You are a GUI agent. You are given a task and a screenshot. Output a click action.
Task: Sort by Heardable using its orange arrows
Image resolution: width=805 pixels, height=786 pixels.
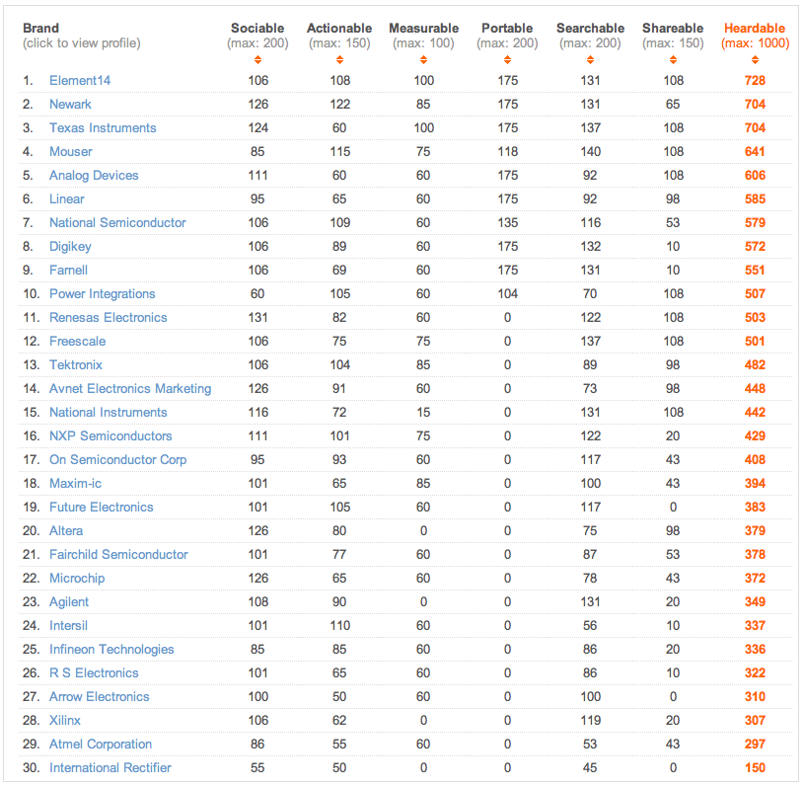[755, 60]
